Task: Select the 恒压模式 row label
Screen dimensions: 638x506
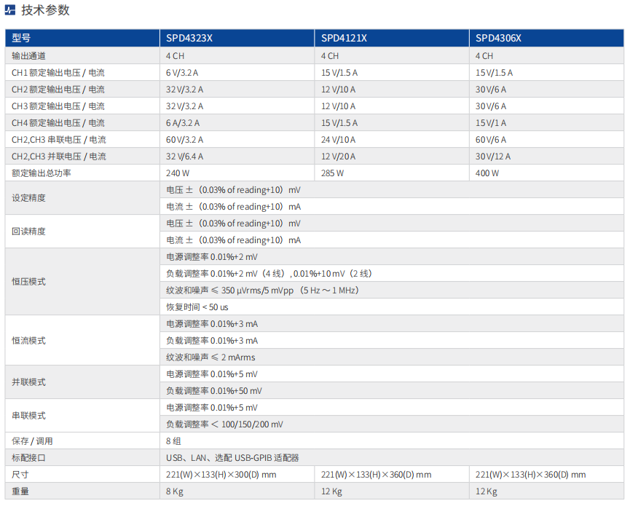Action: point(28,282)
